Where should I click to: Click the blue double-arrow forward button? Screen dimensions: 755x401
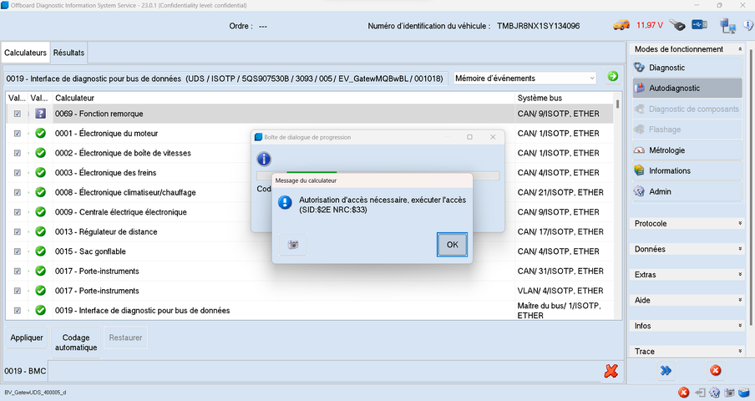pos(666,370)
